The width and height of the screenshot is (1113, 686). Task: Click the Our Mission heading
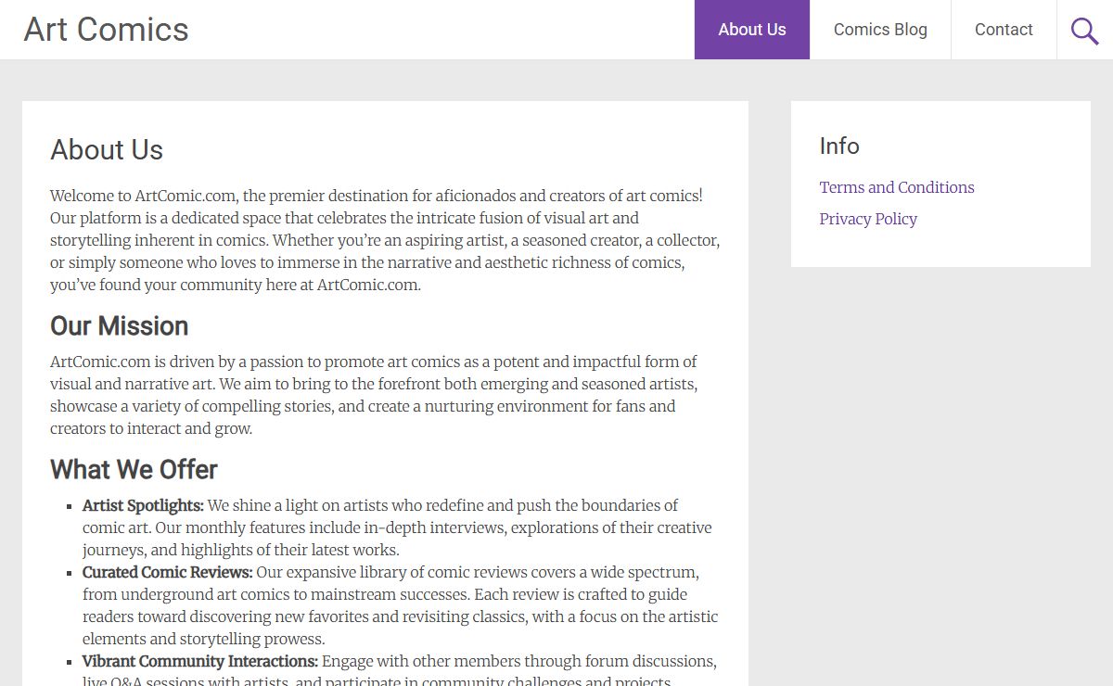119,325
